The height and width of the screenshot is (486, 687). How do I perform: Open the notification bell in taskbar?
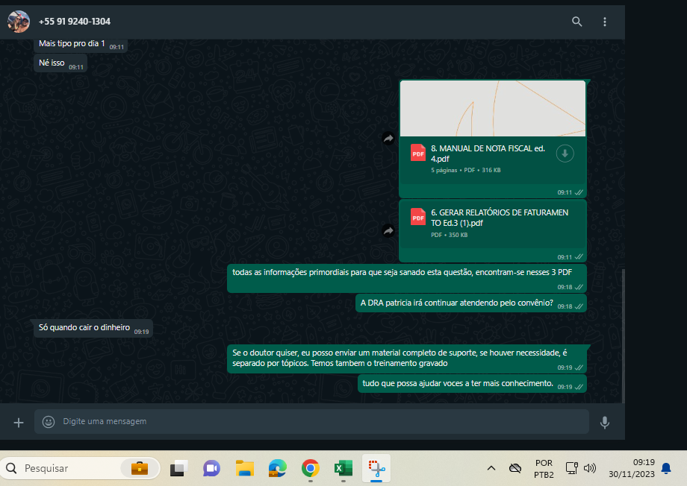click(x=666, y=468)
